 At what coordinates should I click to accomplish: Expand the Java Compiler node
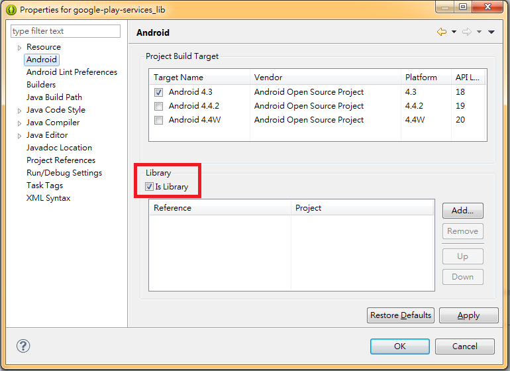point(19,123)
